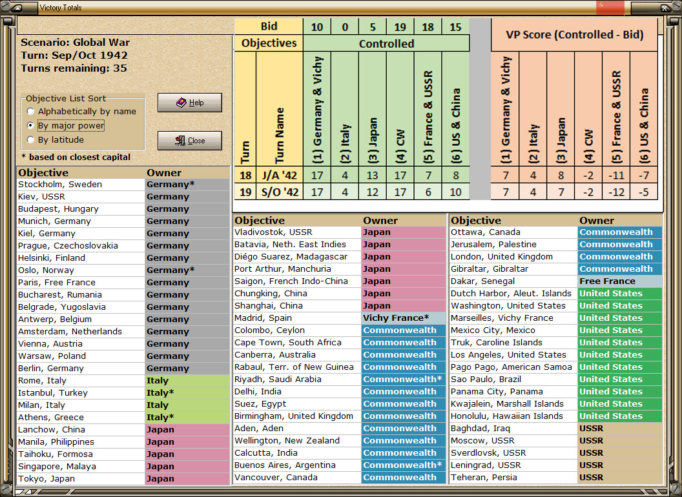Select By latitude sort option
This screenshot has width=682, height=497.
[x=56, y=139]
